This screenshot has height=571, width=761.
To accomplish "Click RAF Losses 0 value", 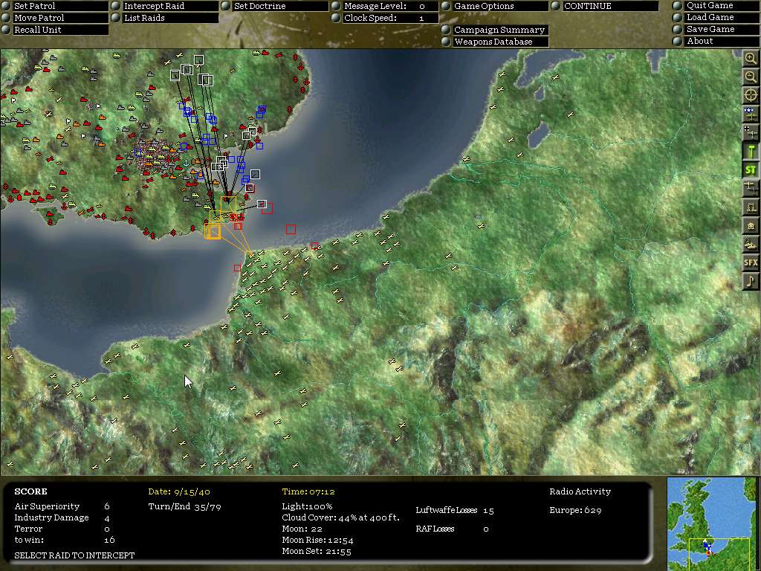I will point(486,529).
